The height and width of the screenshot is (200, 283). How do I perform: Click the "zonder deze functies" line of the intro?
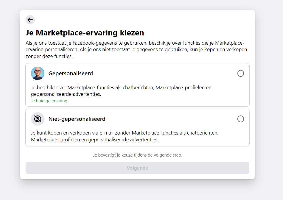point(49,56)
